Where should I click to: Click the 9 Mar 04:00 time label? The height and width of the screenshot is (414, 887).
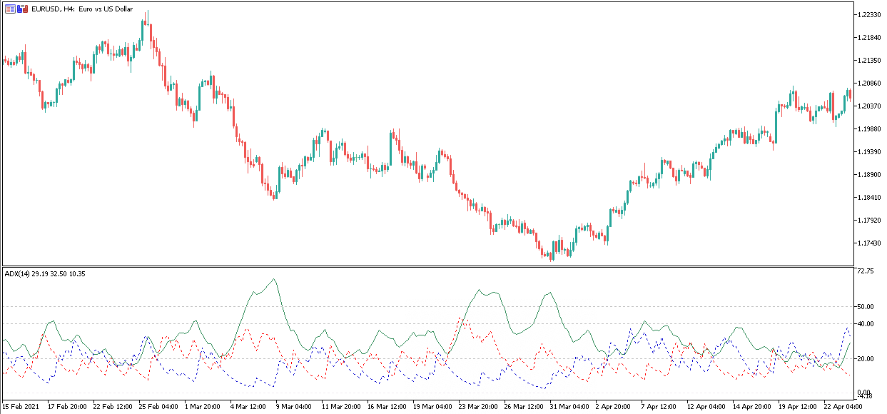[x=295, y=406]
